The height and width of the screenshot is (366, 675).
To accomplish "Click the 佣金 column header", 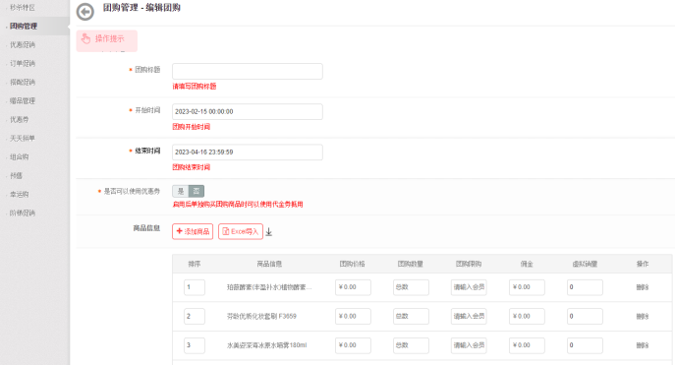I will pos(527,264).
